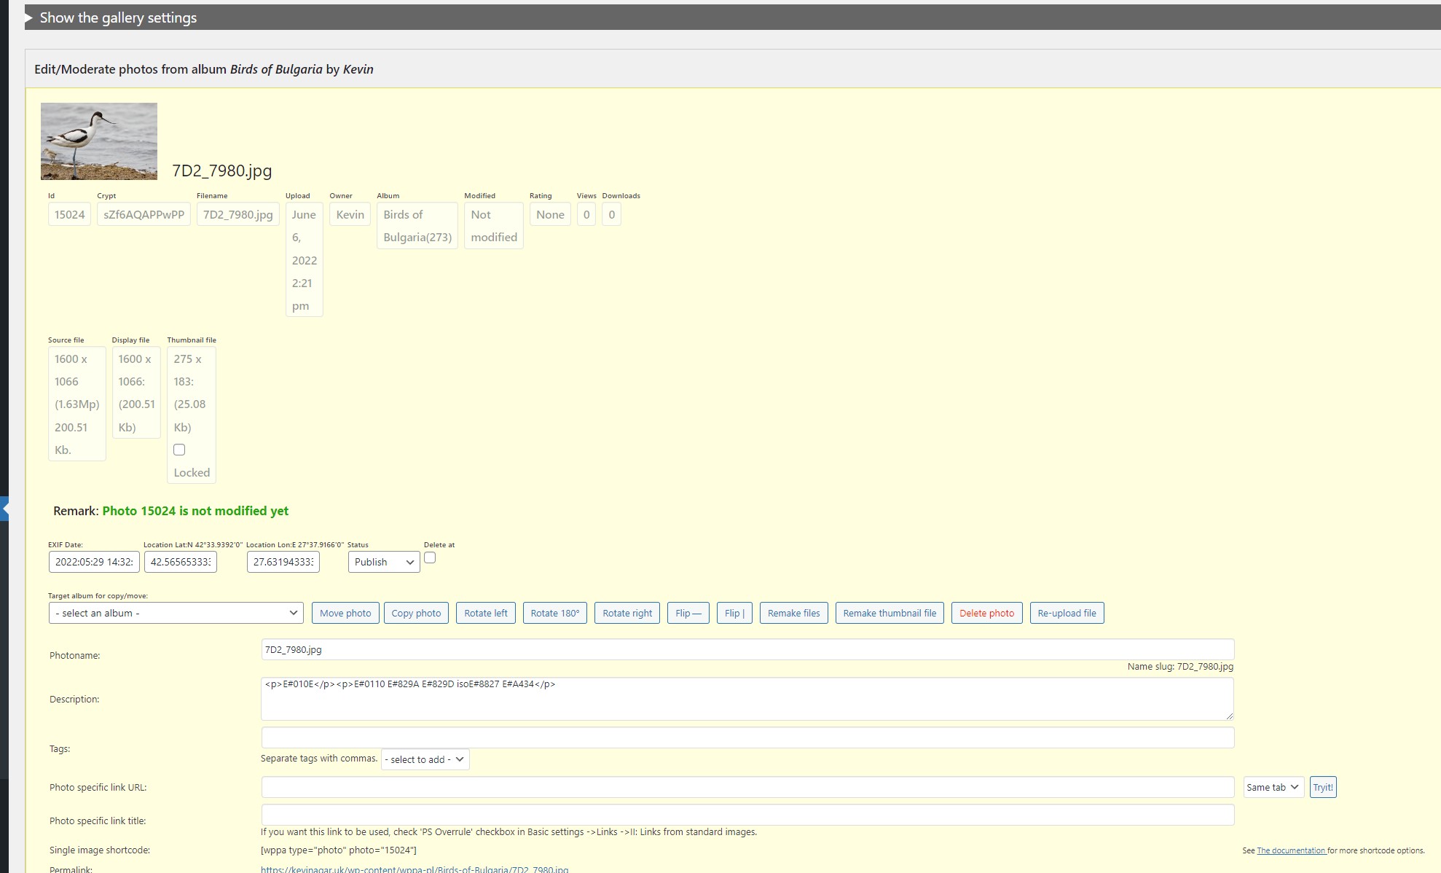This screenshot has height=873, width=1441.
Task: Click the Location Lon input field
Action: pyautogui.click(x=283, y=562)
